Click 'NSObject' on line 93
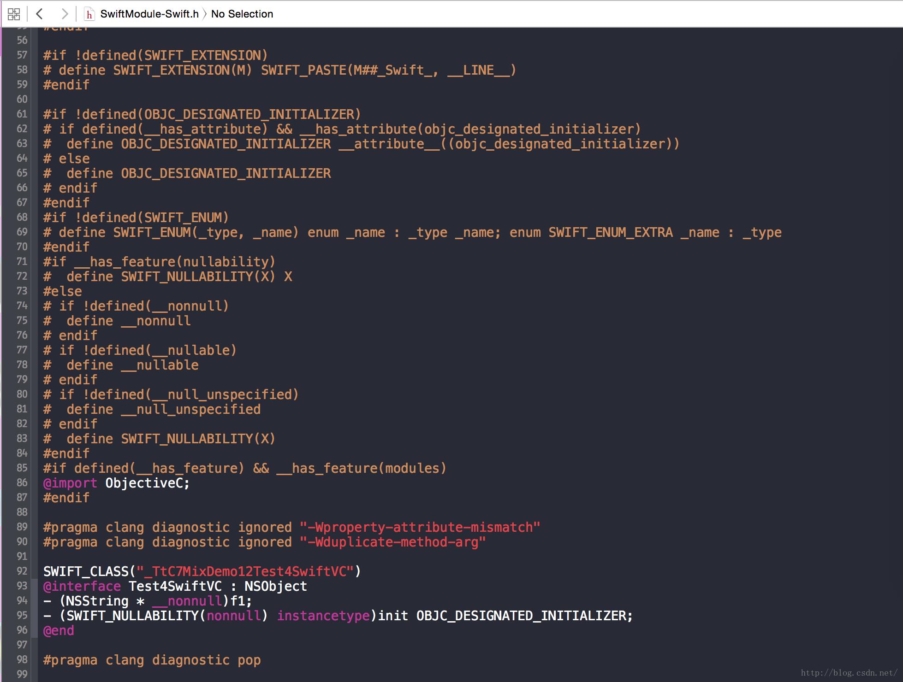Screen dimensions: 903x682 (x=276, y=587)
